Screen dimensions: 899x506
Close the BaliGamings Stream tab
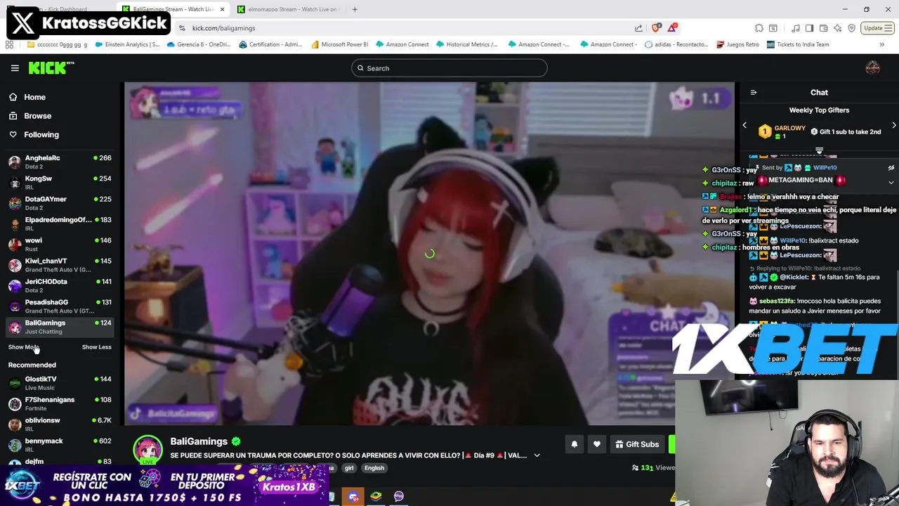coord(223,9)
